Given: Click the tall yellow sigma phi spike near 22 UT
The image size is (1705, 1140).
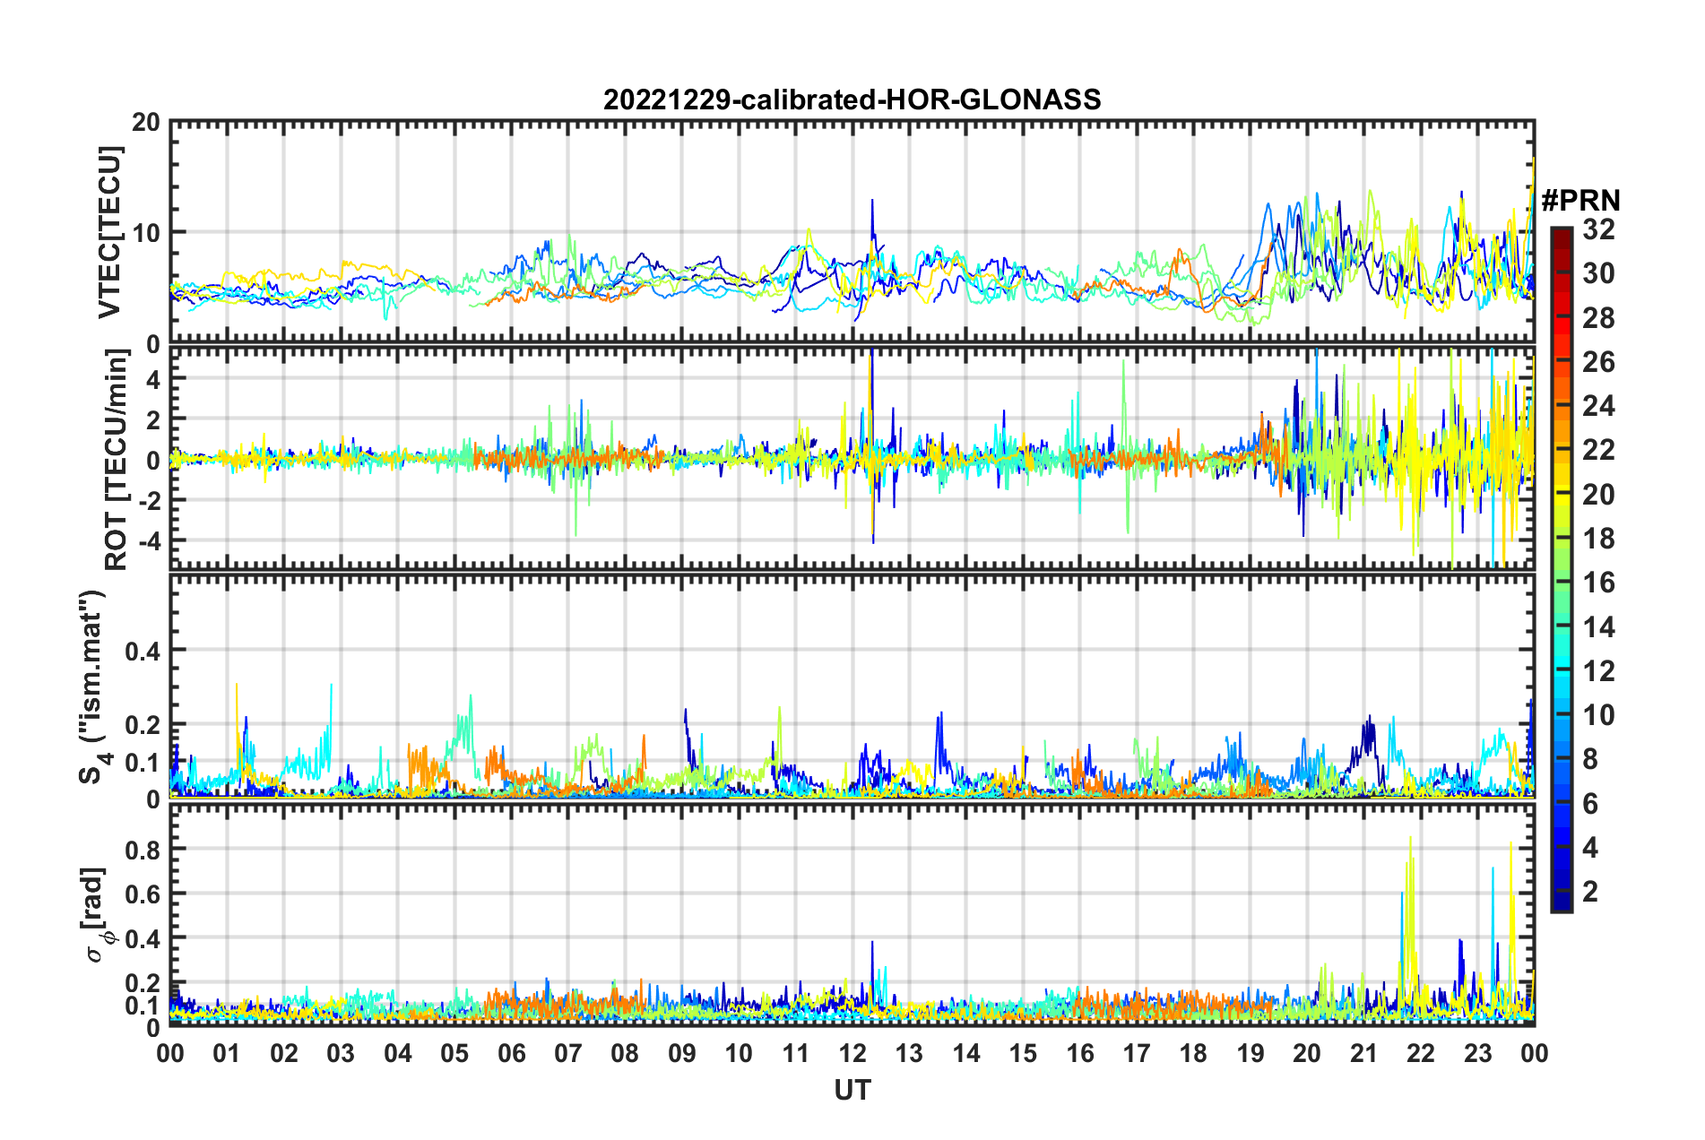Looking at the screenshot, I should 1410,914.
